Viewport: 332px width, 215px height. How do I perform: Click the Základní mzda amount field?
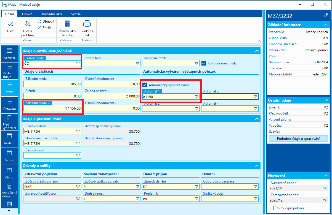(x=52, y=84)
